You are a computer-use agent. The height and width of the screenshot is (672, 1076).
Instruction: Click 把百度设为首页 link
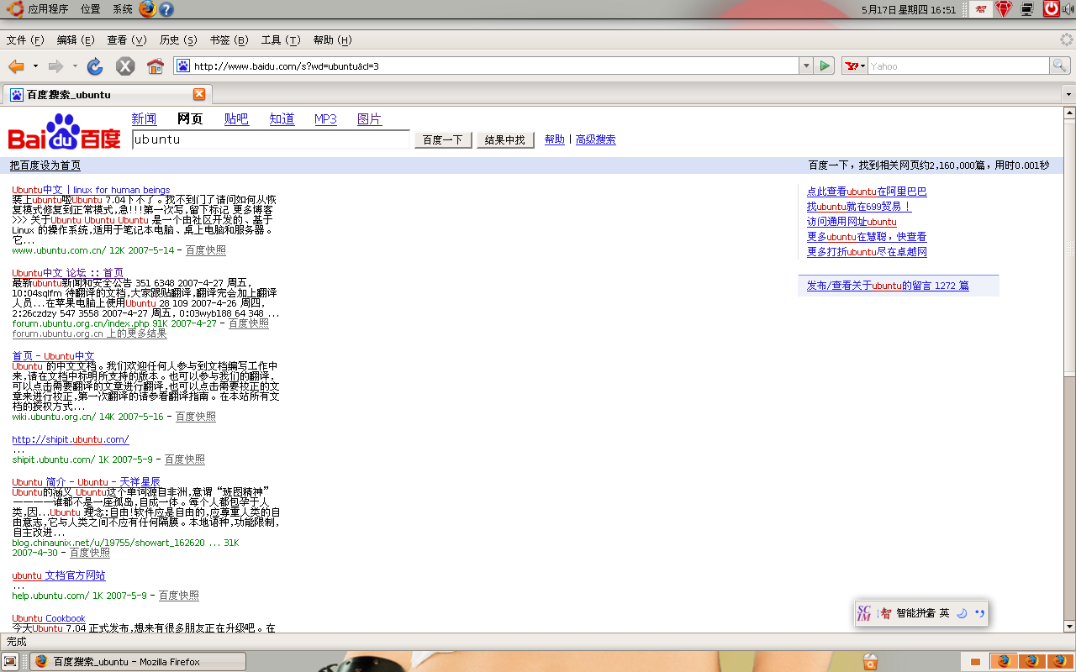[45, 165]
